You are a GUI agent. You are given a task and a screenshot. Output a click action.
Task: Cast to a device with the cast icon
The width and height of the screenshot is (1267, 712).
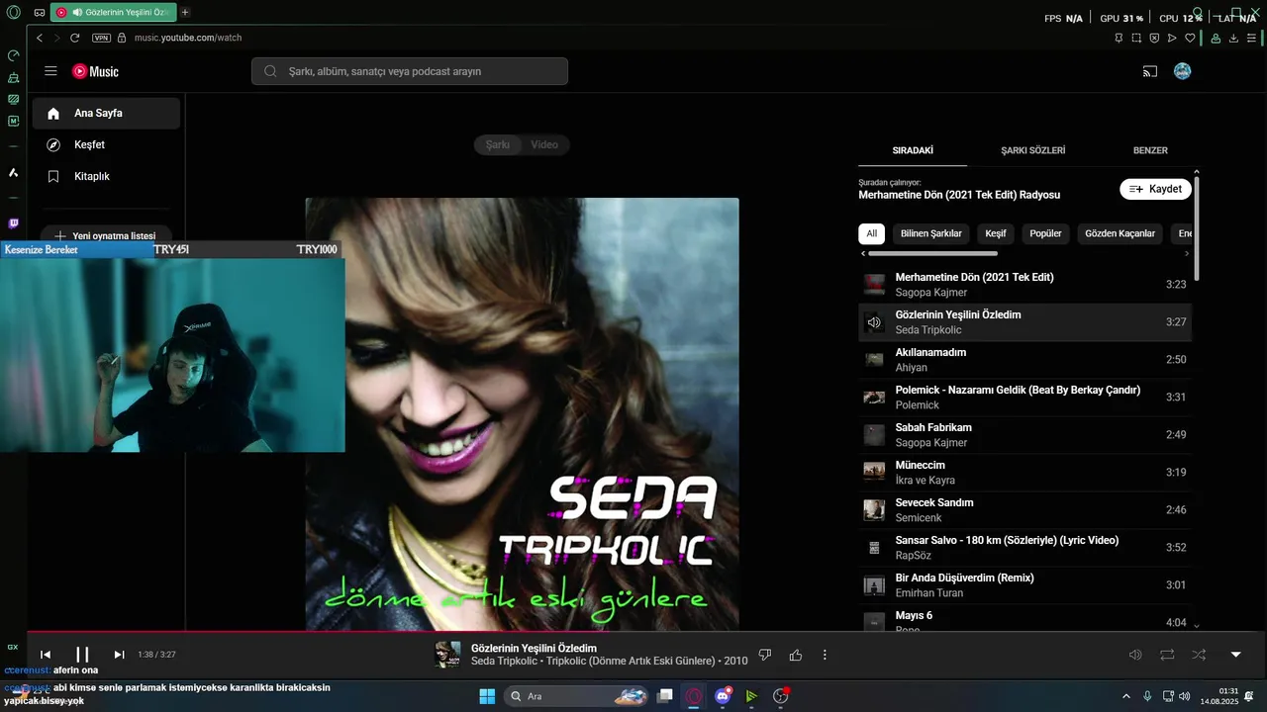[1150, 71]
